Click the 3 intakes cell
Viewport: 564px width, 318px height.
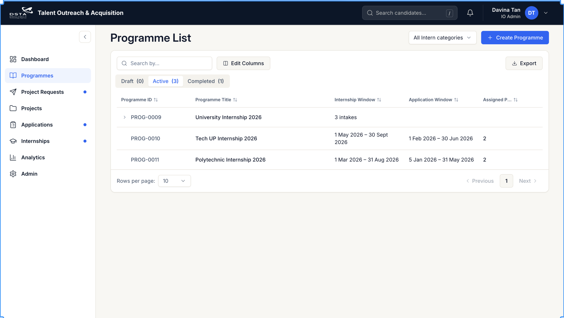point(346,117)
